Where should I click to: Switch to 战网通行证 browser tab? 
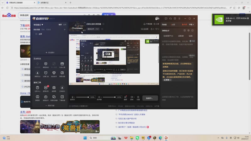point(52,3)
